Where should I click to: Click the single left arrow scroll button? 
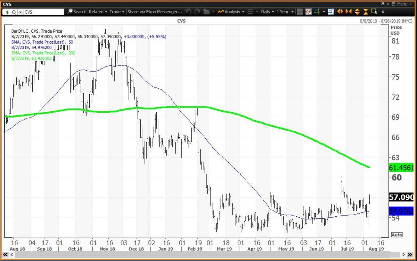pos(11,254)
